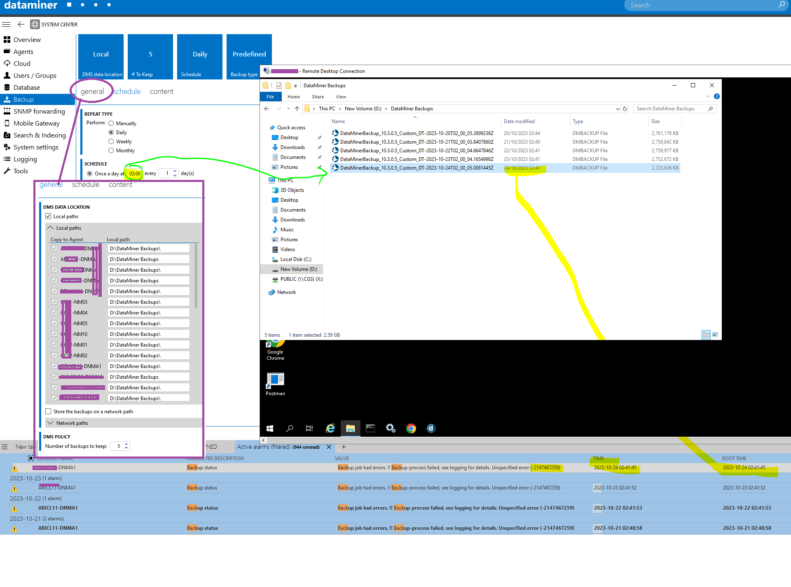Open the alarm console hamburger menu
This screenshot has width=791, height=587.
(5, 447)
